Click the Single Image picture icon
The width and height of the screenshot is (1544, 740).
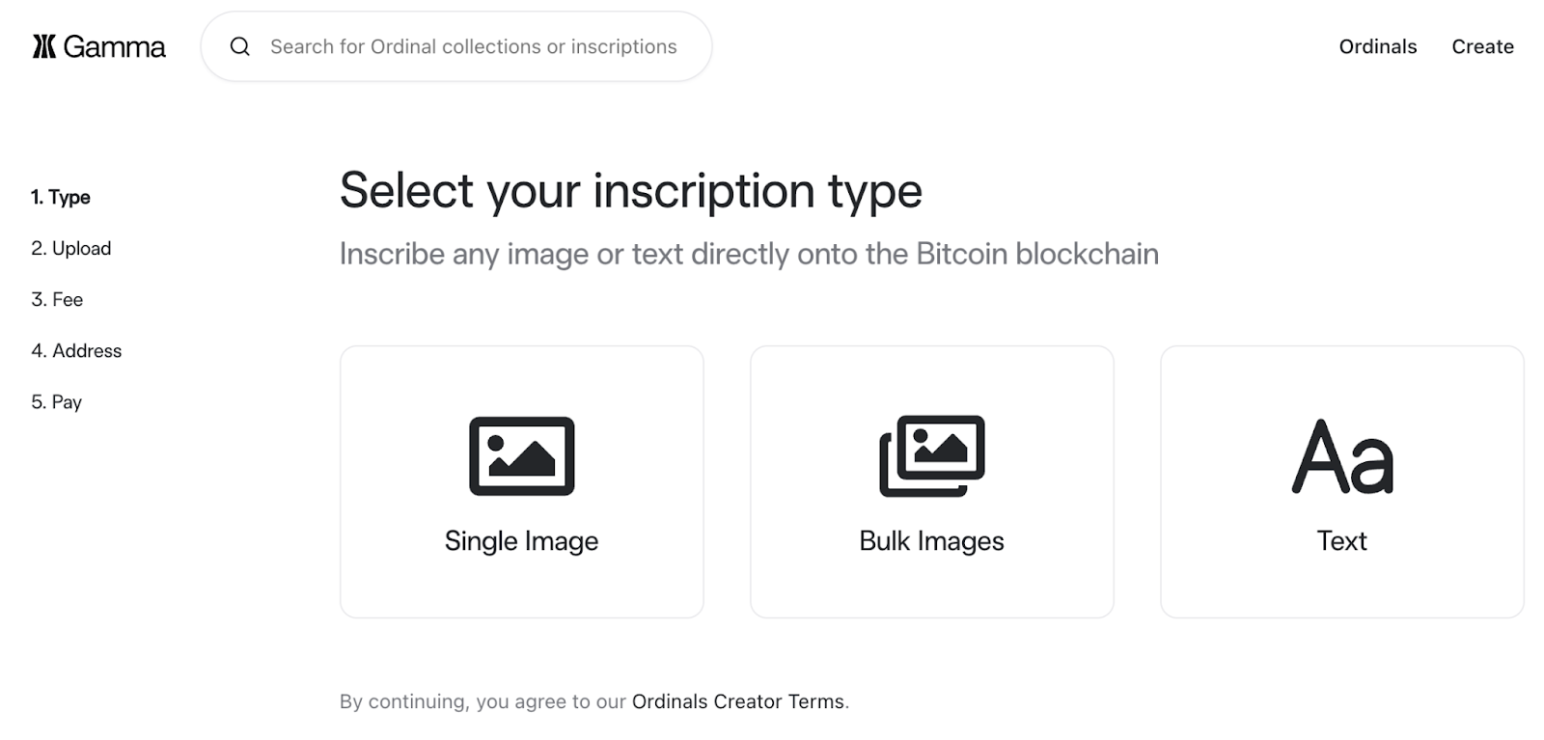tap(521, 455)
